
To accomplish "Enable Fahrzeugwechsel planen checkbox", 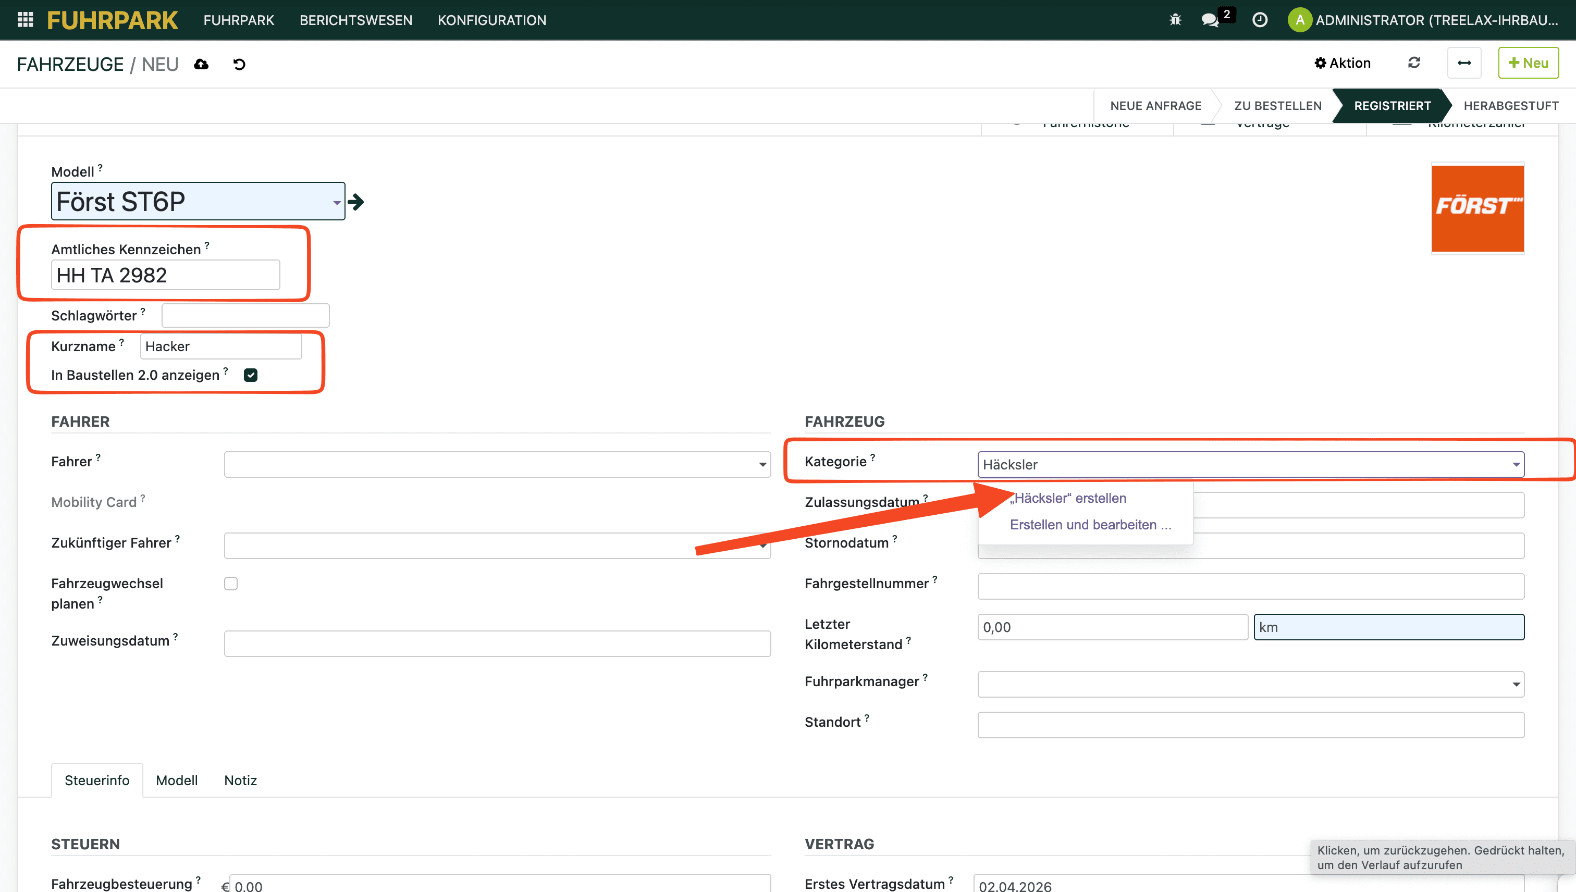I will click(x=230, y=583).
